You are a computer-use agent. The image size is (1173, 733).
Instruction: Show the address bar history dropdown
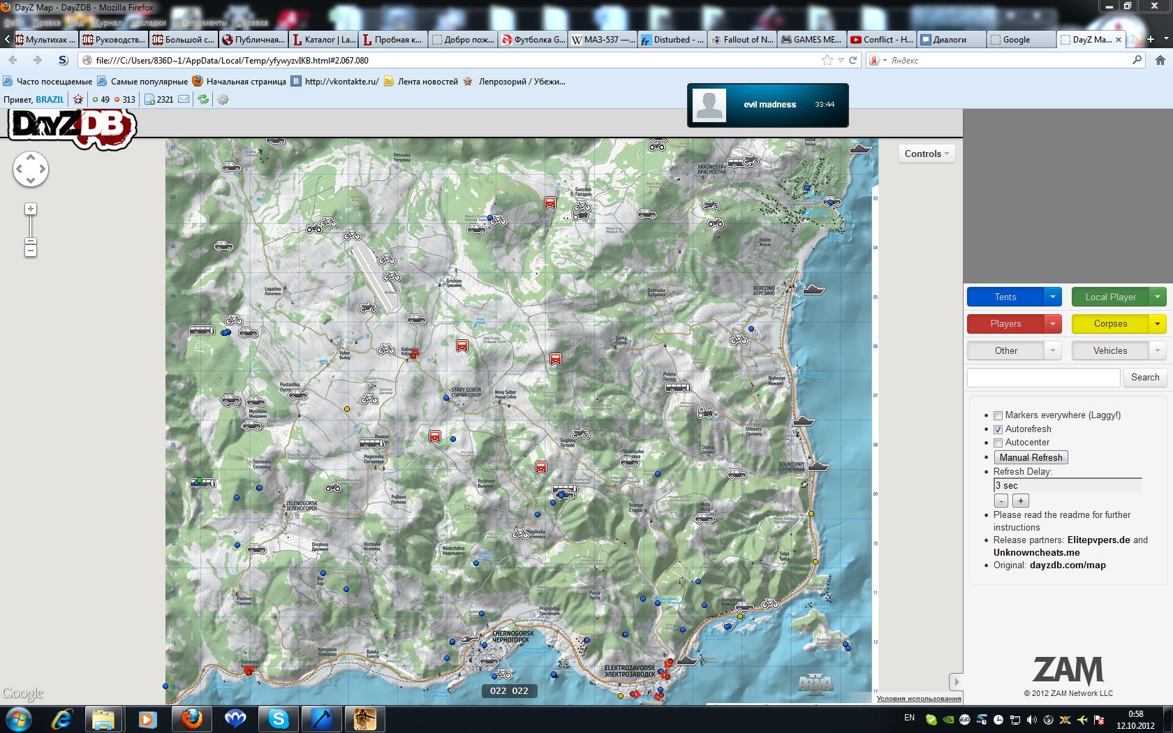tap(841, 60)
